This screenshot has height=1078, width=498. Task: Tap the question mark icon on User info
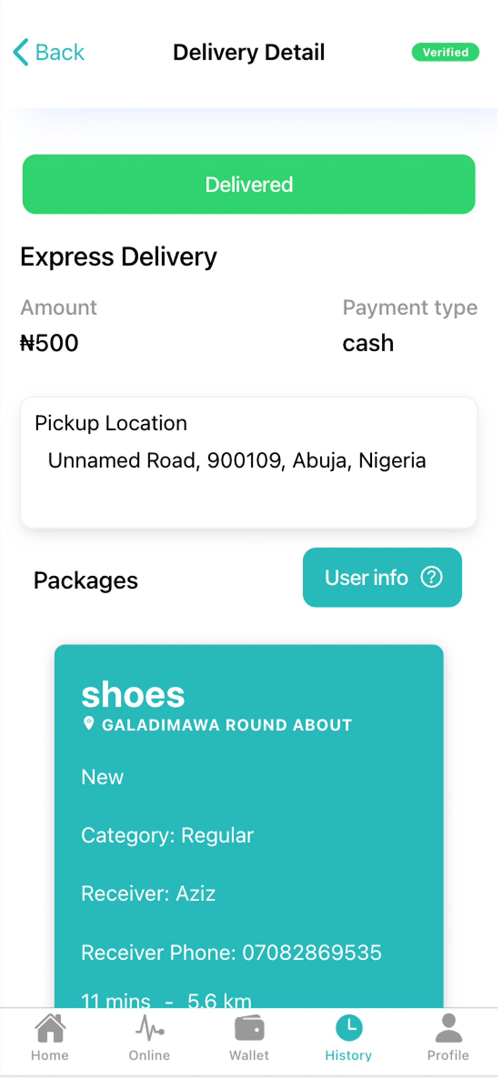point(431,577)
